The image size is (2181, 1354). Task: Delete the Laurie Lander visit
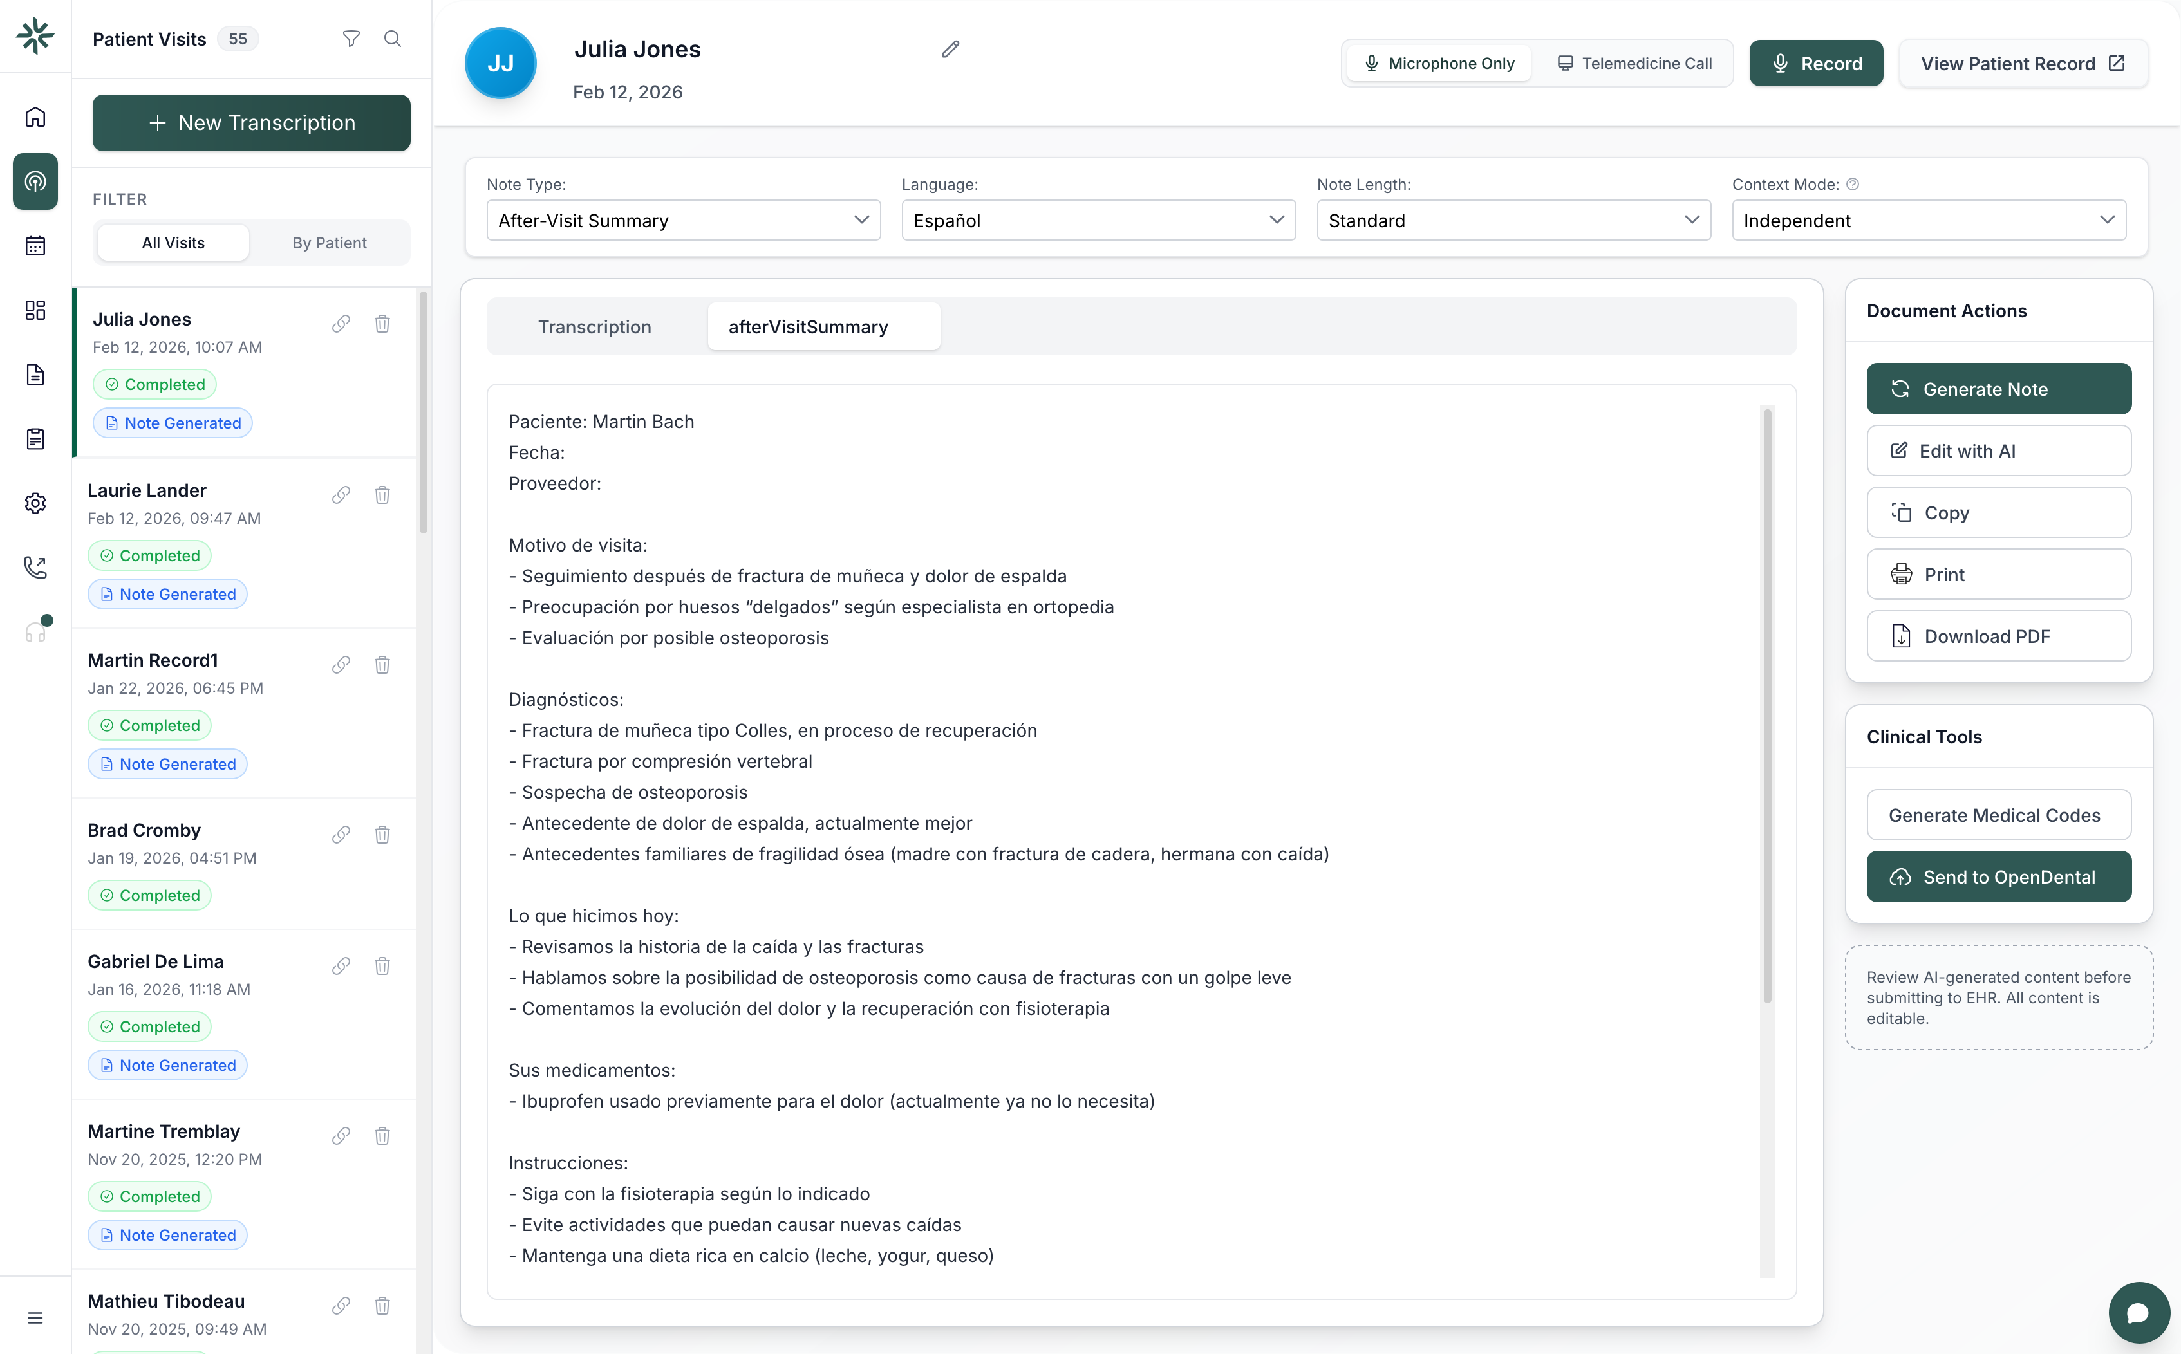(382, 494)
